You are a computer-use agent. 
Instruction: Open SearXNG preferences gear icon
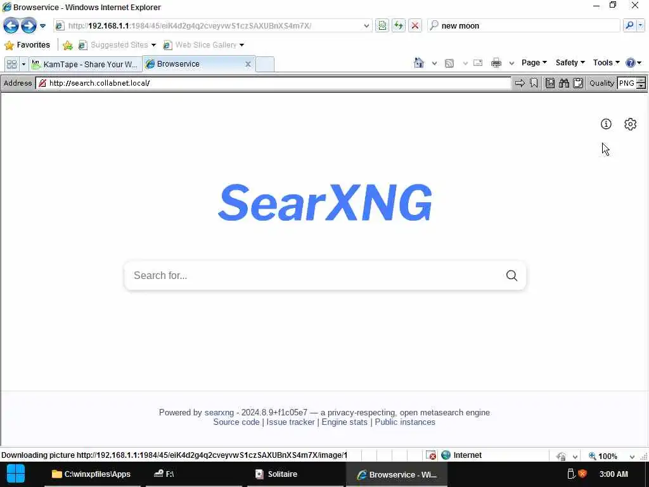click(x=630, y=124)
